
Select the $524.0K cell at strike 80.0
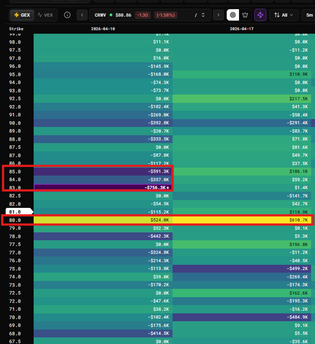tap(103, 220)
